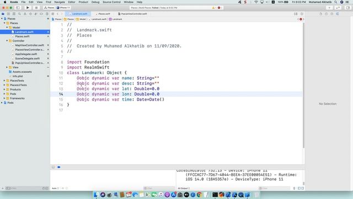The image size is (353, 199).
Task: Expand the Frameworks folder
Action: coord(4,98)
